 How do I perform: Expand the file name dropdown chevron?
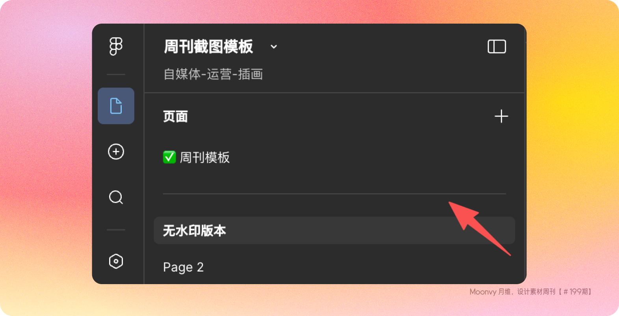(x=273, y=47)
